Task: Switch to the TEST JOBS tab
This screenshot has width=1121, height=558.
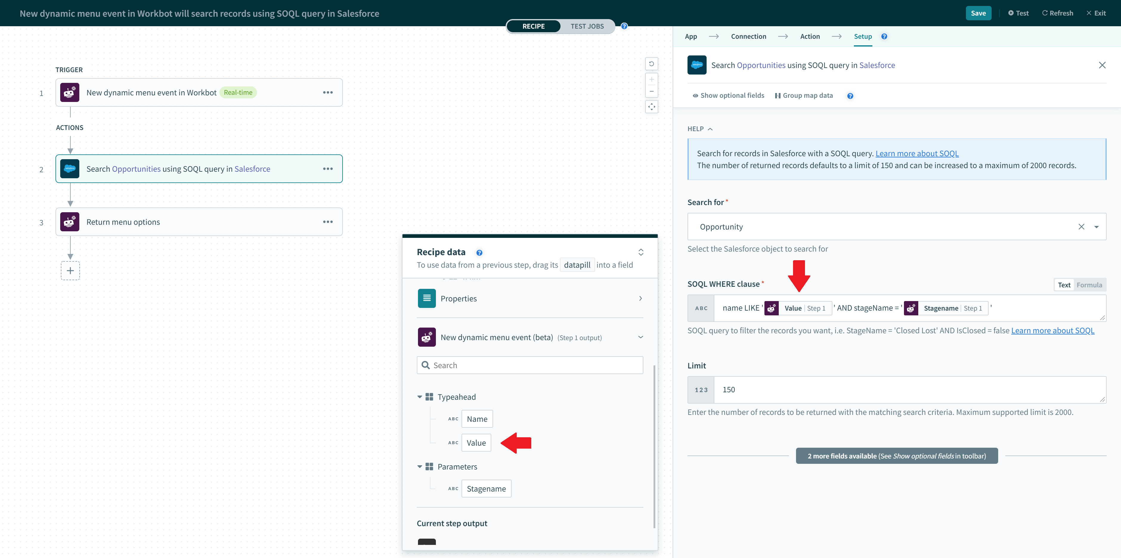Action: point(587,26)
